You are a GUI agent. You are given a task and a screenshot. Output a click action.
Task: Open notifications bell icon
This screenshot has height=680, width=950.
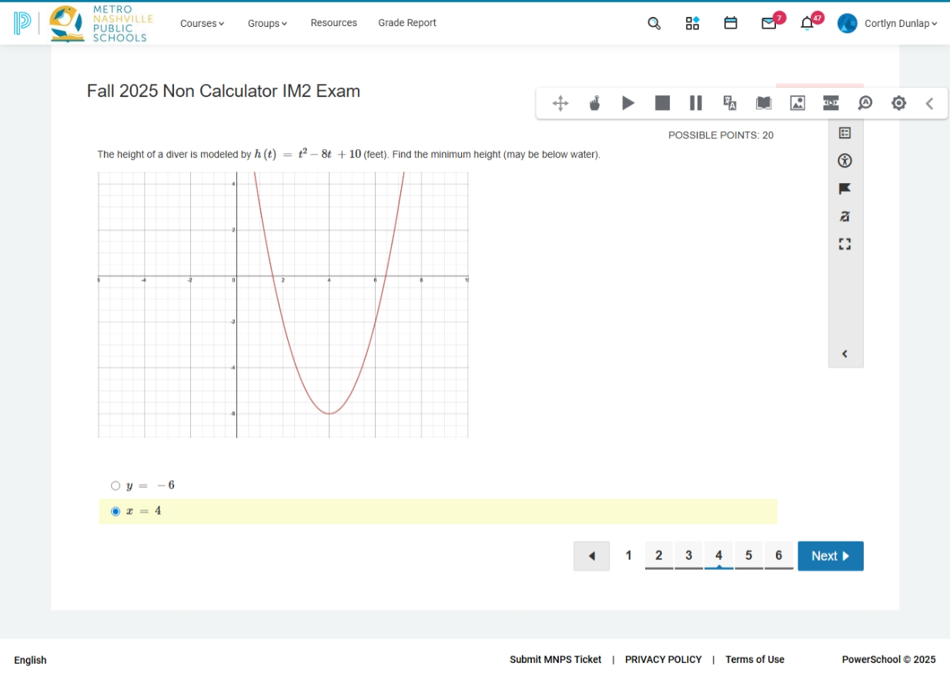[807, 23]
